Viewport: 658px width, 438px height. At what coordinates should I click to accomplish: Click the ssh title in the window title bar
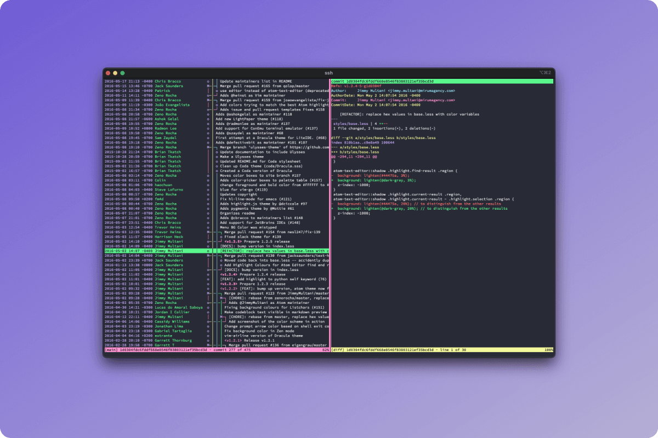329,72
